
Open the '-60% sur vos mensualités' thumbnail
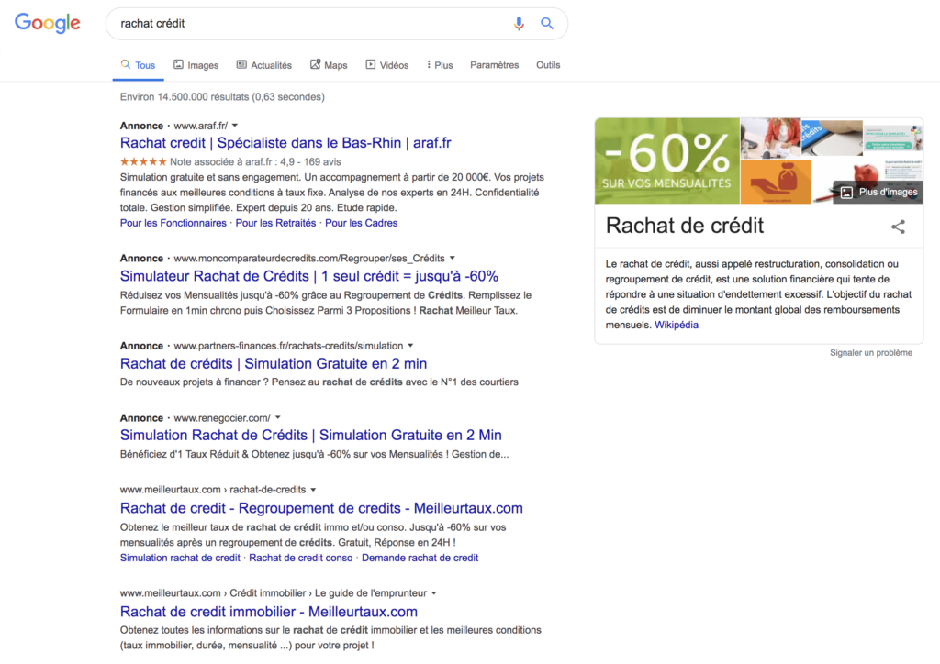[667, 161]
